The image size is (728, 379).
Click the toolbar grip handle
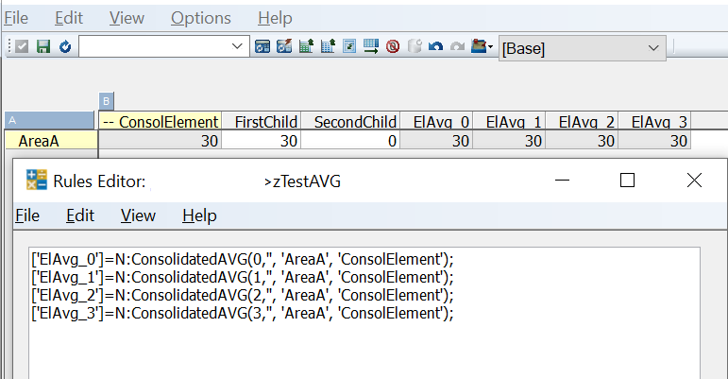point(9,46)
